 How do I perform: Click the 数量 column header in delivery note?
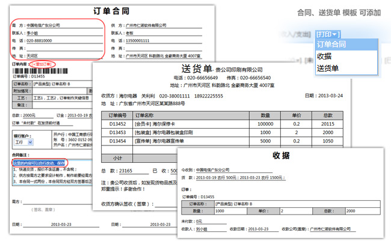265,115
